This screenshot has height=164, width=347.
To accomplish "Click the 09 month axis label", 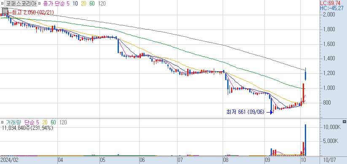I will click(x=267, y=160).
